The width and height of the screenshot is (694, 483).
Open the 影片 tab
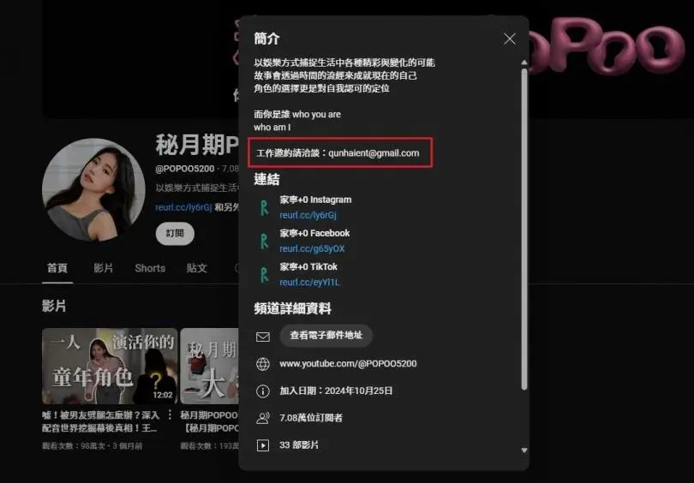[x=103, y=268]
